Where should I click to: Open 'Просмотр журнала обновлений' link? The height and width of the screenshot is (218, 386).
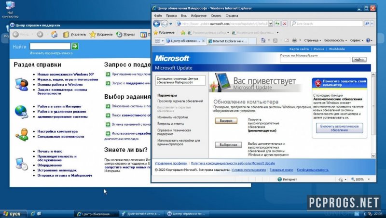tap(180, 101)
